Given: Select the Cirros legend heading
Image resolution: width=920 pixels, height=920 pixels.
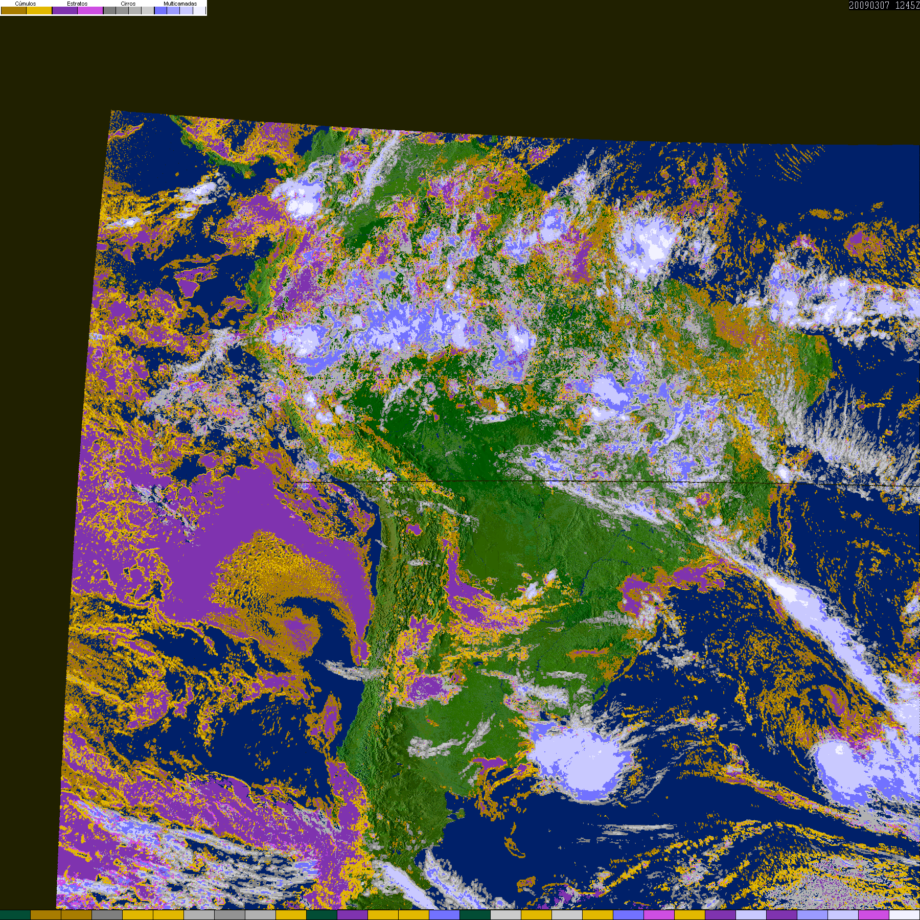Looking at the screenshot, I should pos(128,4).
